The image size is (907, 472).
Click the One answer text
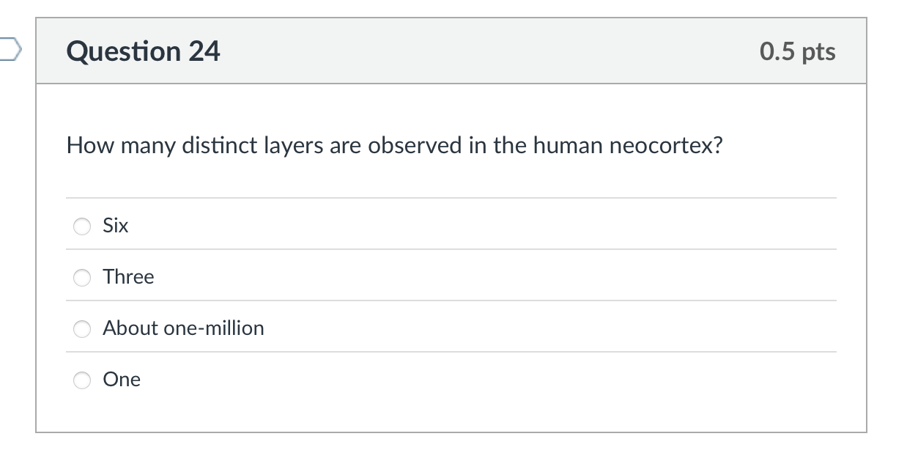click(121, 380)
